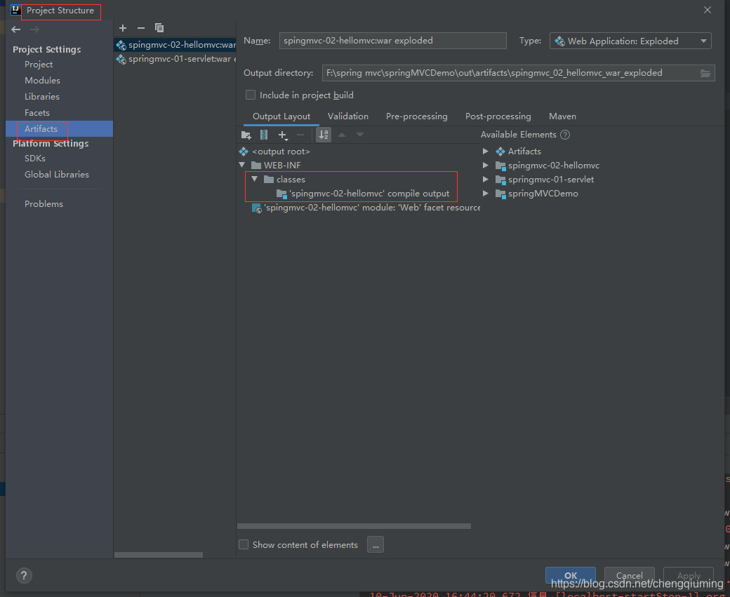This screenshot has height=597, width=730.
Task: Open the artifact Type dropdown
Action: (x=630, y=41)
